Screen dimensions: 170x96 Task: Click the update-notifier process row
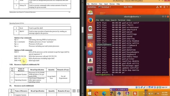[x=118, y=68]
